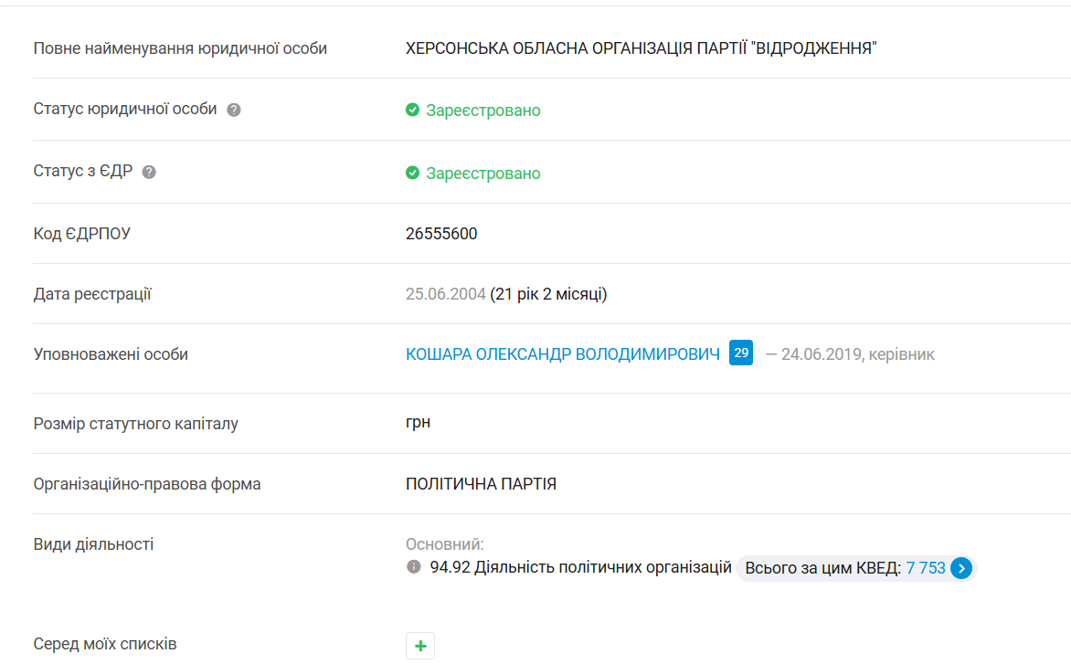The image size is (1071, 664).
Task: Select company code 26555600
Action: pyautogui.click(x=441, y=234)
